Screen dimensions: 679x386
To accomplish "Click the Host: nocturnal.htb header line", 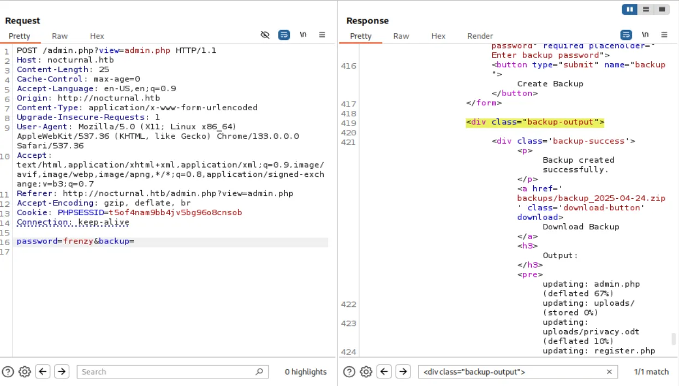I will (x=65, y=60).
